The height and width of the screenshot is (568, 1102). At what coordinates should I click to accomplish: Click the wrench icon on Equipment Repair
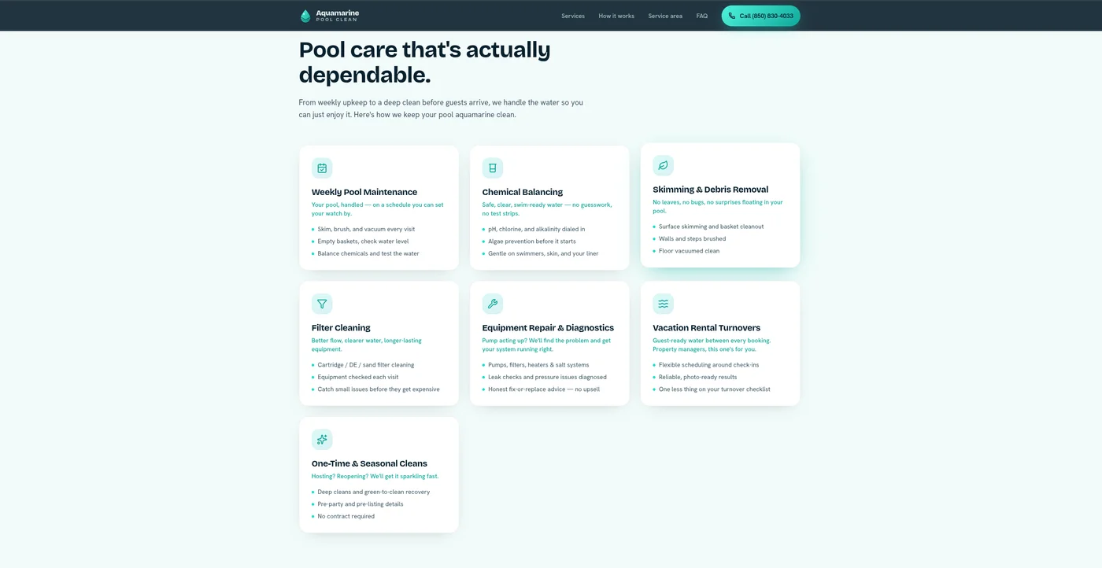[x=493, y=304]
